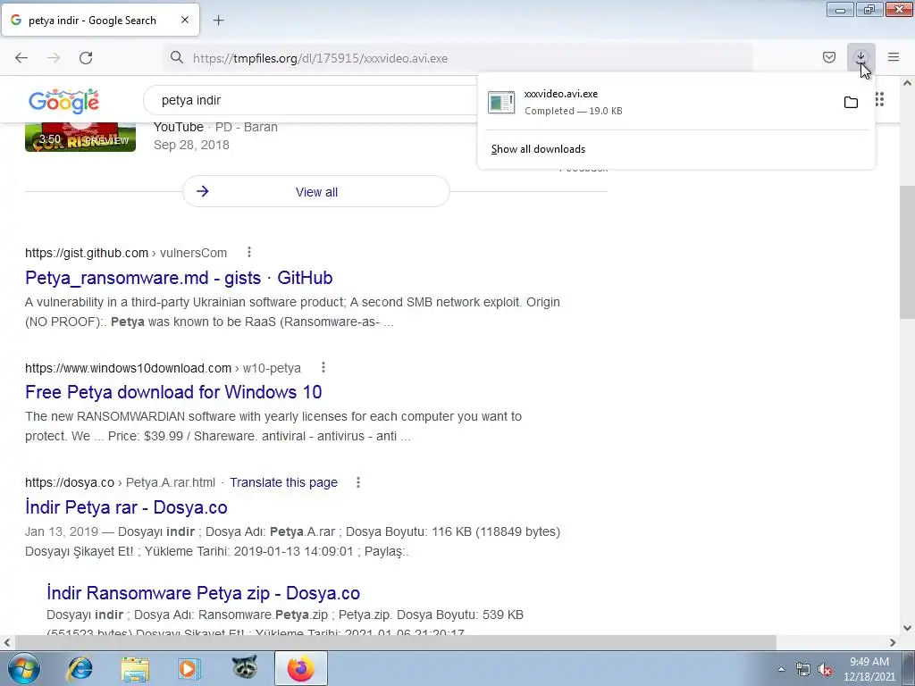Open a new tab with plus button

[x=218, y=21]
